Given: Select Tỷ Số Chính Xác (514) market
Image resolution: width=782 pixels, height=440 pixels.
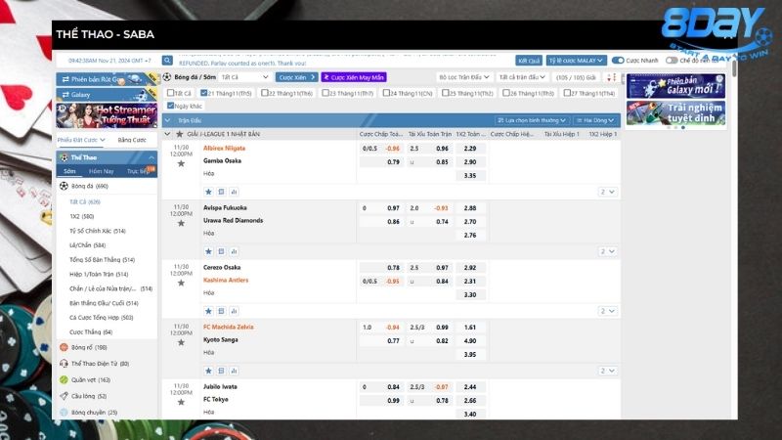Looking at the screenshot, I should coord(97,231).
